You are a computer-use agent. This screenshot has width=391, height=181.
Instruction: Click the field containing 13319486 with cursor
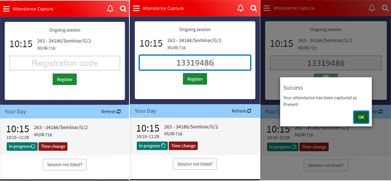[x=195, y=63]
